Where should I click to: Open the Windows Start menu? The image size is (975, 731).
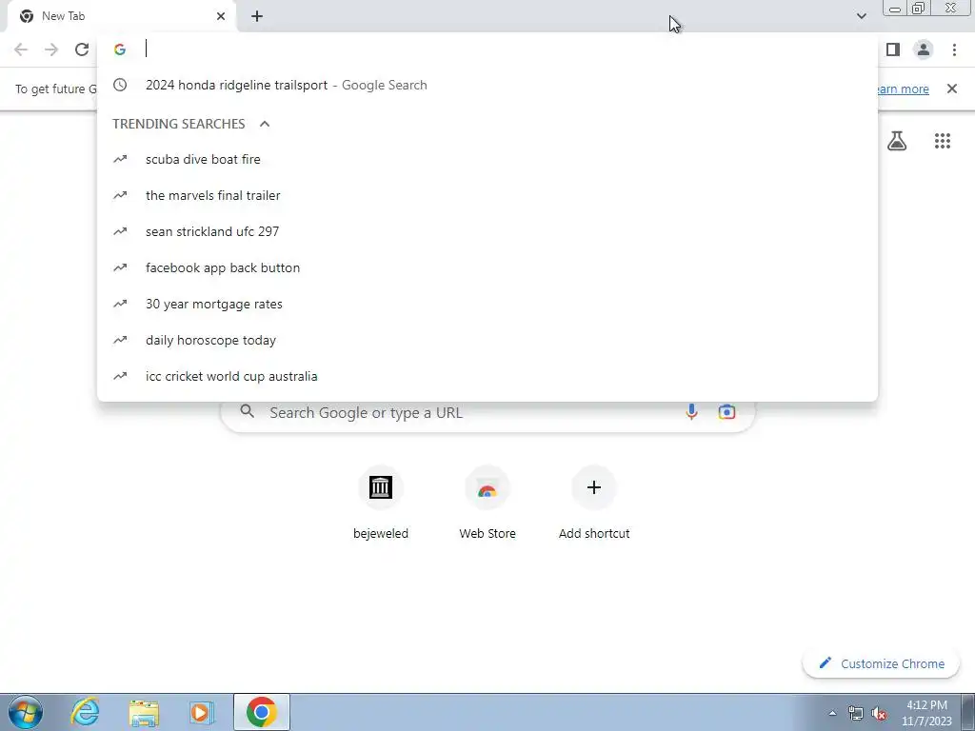(x=26, y=712)
